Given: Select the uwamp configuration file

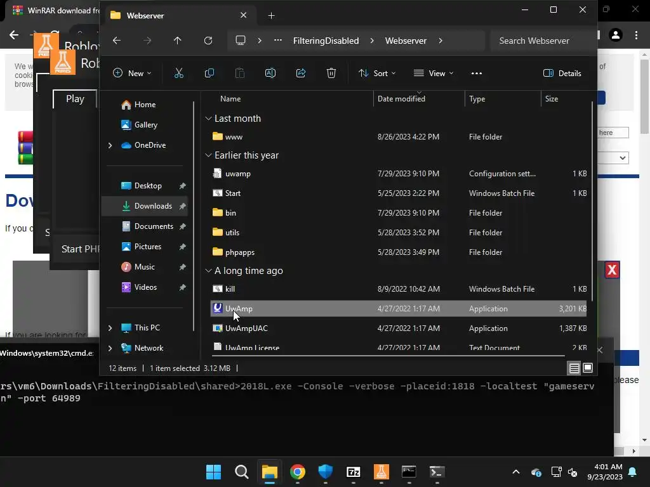Looking at the screenshot, I should [x=399, y=174].
